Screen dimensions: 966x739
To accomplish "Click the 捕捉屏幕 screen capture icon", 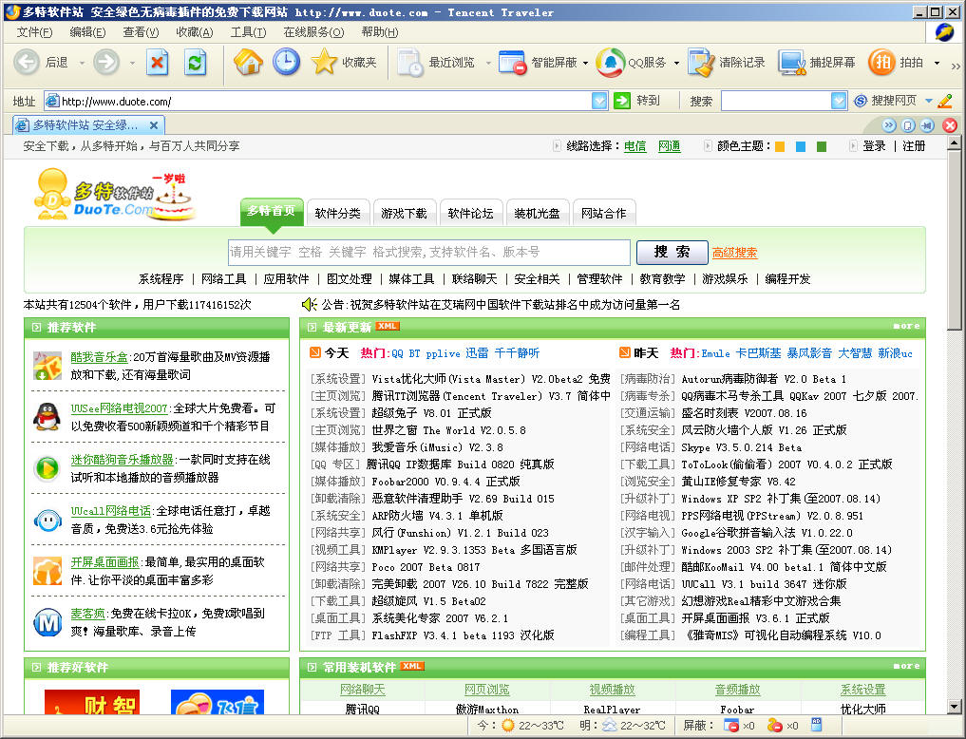I will [792, 63].
